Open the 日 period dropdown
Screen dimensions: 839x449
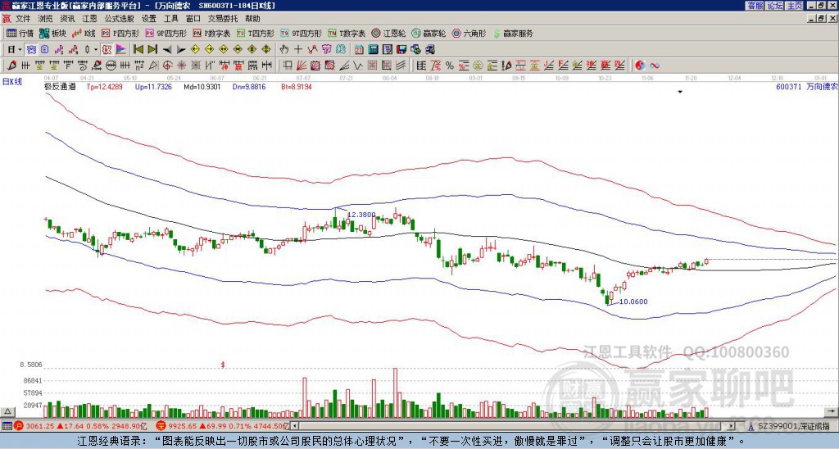[15, 50]
